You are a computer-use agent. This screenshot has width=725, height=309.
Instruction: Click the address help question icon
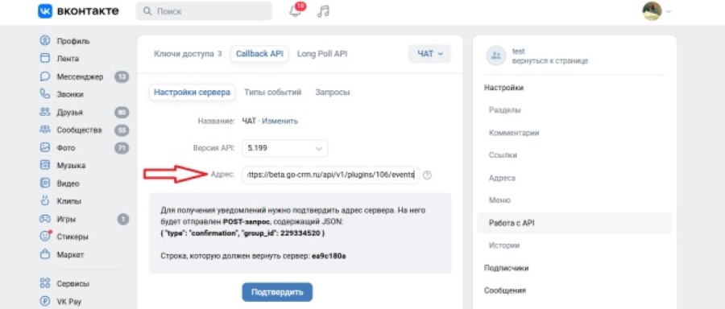[427, 175]
